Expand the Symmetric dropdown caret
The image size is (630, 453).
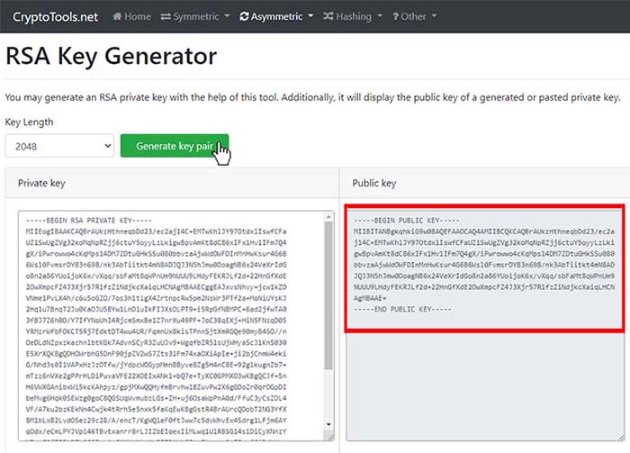point(227,16)
